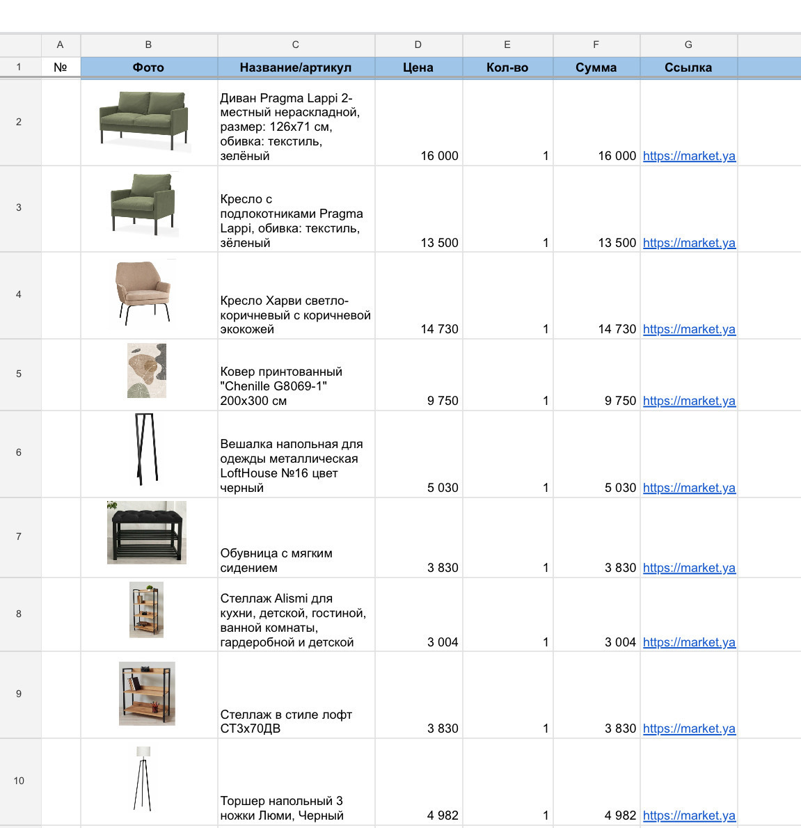Screen dimensions: 801x828
Task: Select row 3 header
Action: [x=21, y=208]
